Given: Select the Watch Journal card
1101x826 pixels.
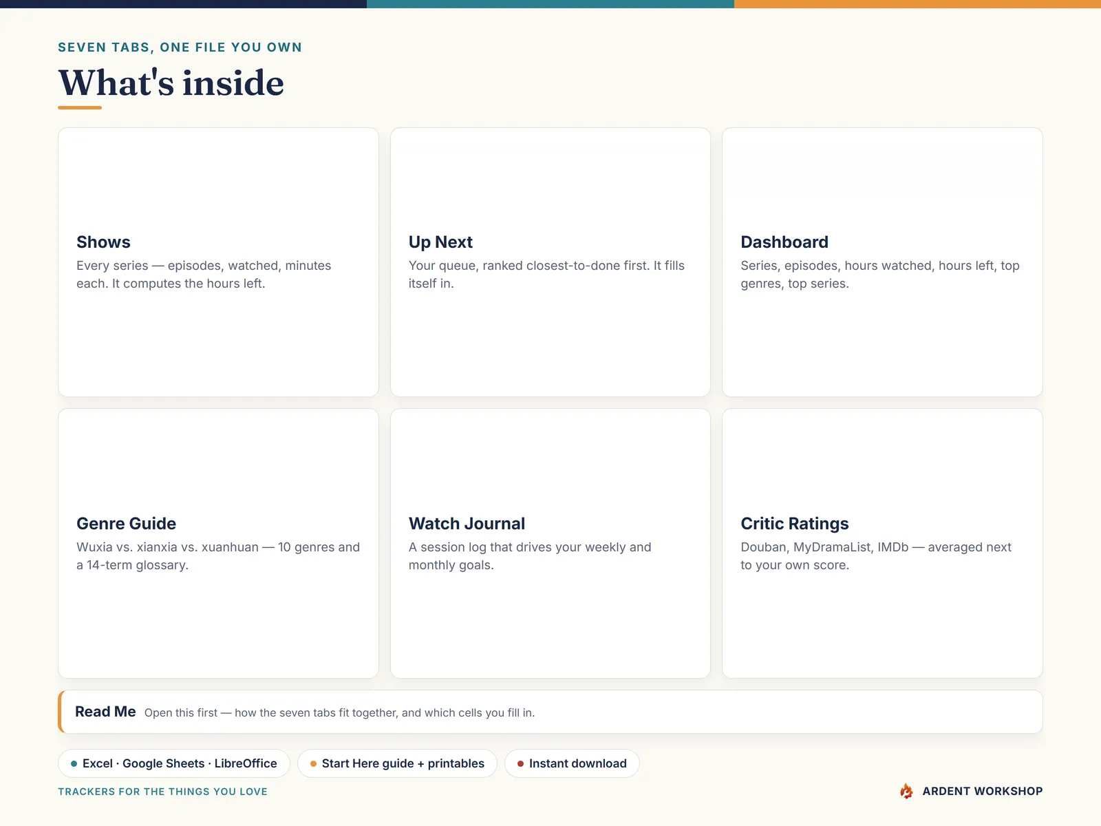Looking at the screenshot, I should pyautogui.click(x=550, y=544).
